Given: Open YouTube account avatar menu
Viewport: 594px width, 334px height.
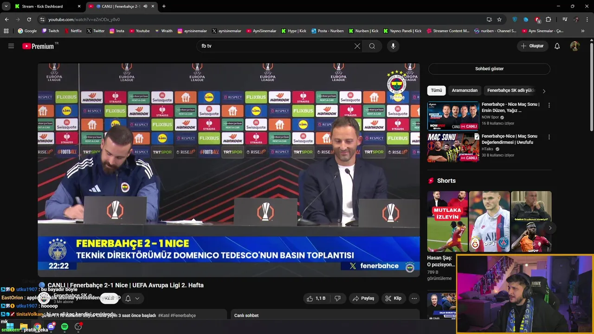Looking at the screenshot, I should point(575,46).
